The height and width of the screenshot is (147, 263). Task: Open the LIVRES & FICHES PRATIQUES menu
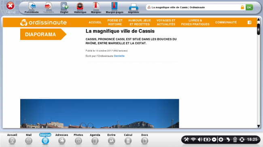click(195, 22)
